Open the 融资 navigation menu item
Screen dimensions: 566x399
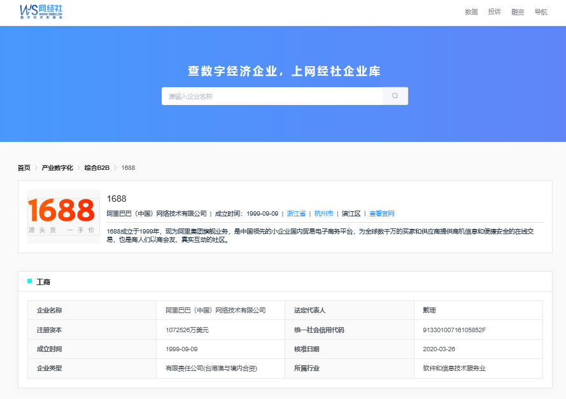518,12
